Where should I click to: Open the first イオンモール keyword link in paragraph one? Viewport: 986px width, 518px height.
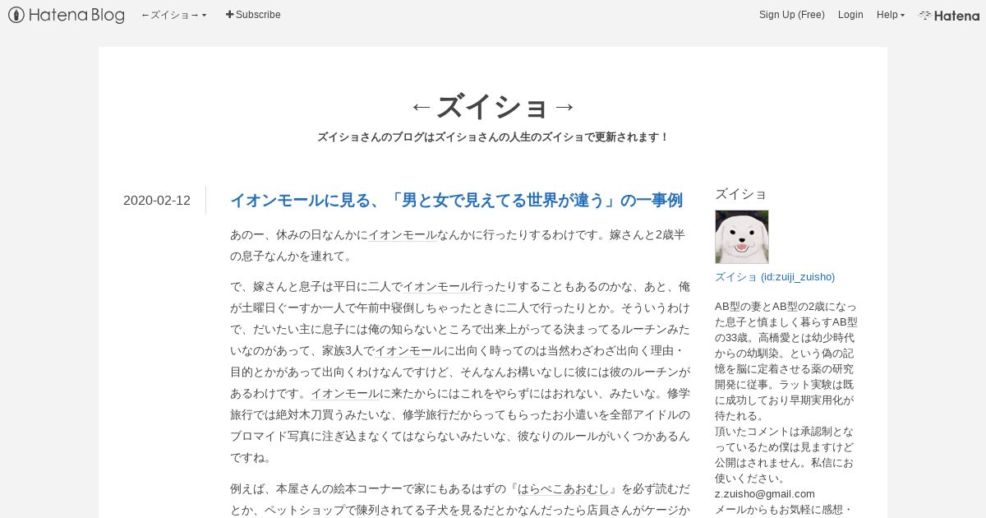tap(403, 234)
